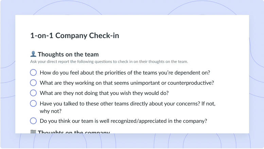
Task: Click the 'Have you talked to these other teams' line
Action: (127, 103)
